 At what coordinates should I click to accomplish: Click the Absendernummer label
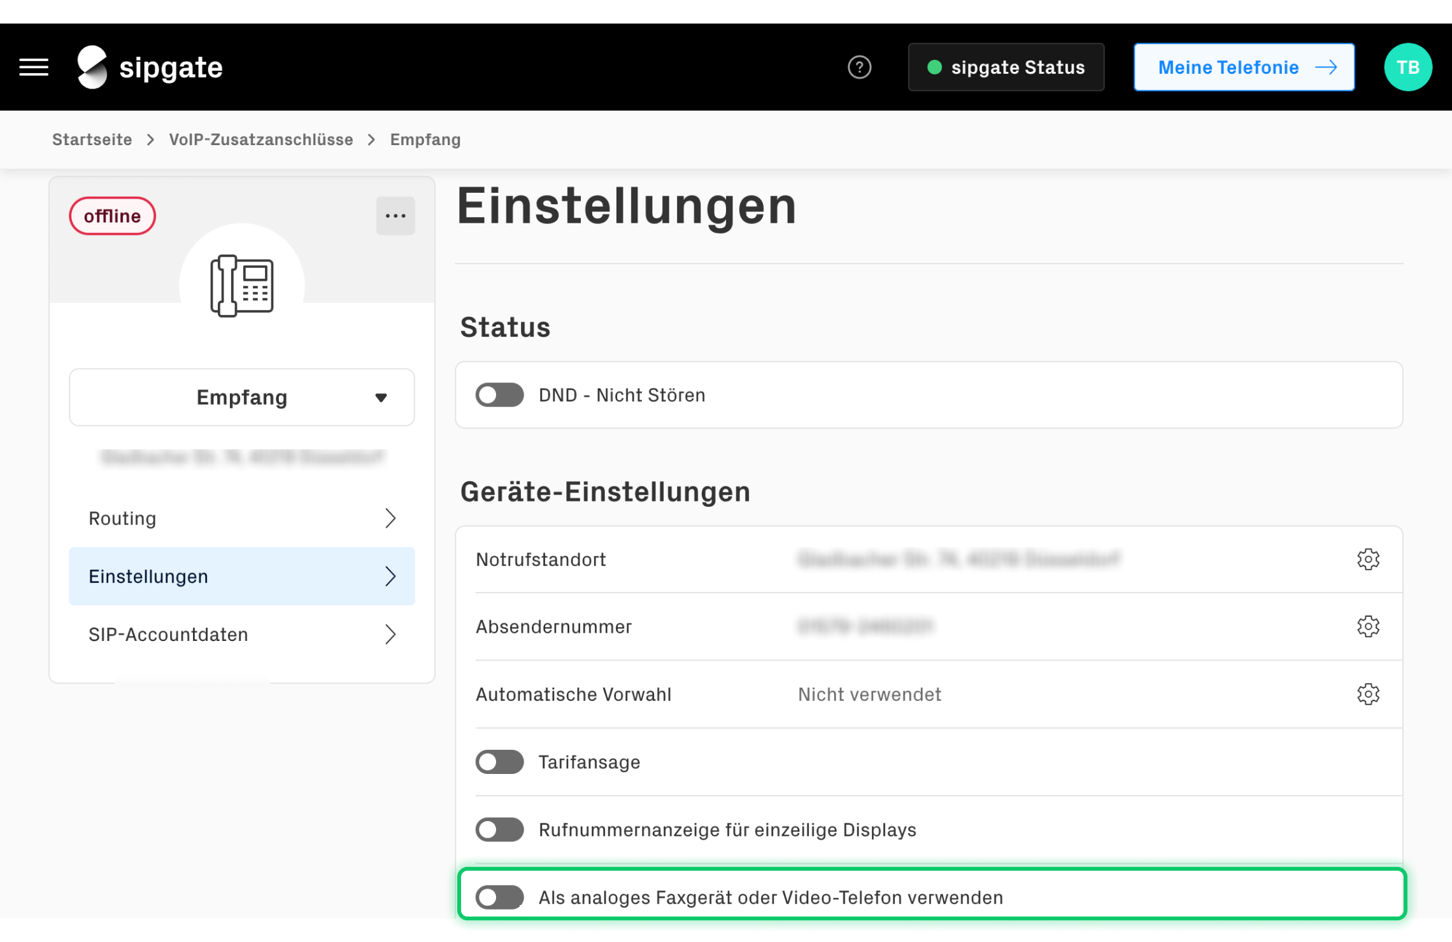pos(553,627)
